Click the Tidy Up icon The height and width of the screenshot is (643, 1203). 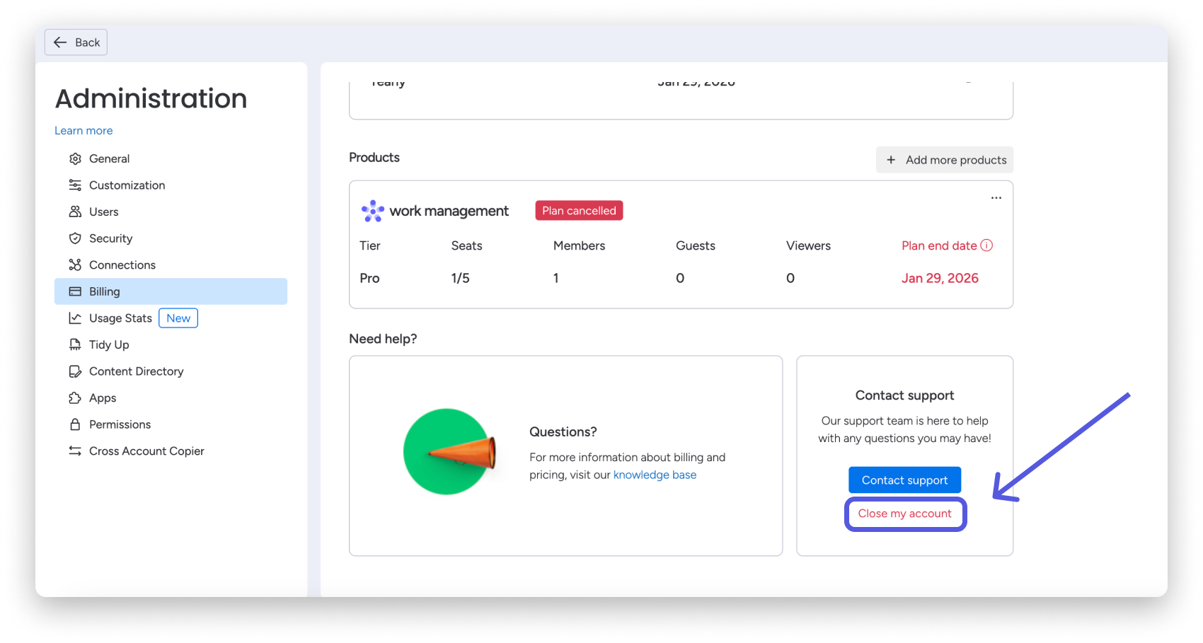click(x=75, y=344)
